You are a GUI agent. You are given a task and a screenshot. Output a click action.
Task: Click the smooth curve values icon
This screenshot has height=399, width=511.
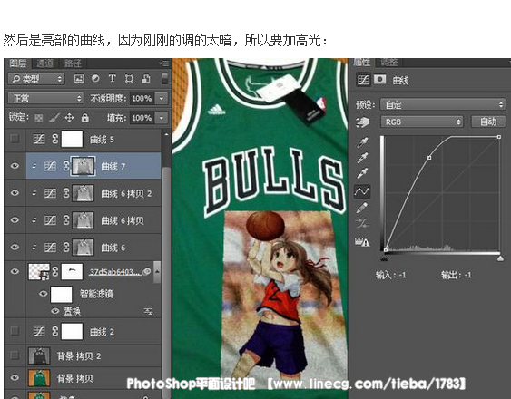[x=362, y=224]
